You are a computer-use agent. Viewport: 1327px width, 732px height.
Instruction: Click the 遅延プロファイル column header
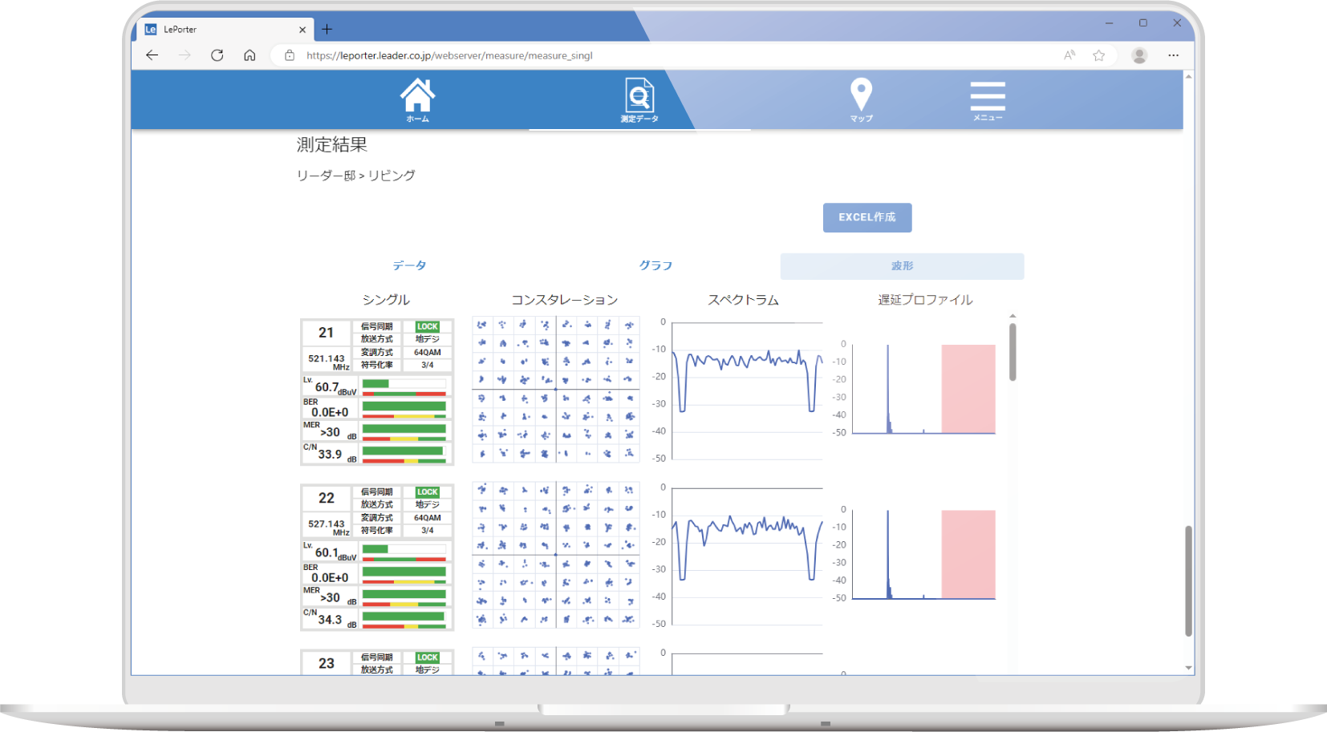click(x=925, y=300)
